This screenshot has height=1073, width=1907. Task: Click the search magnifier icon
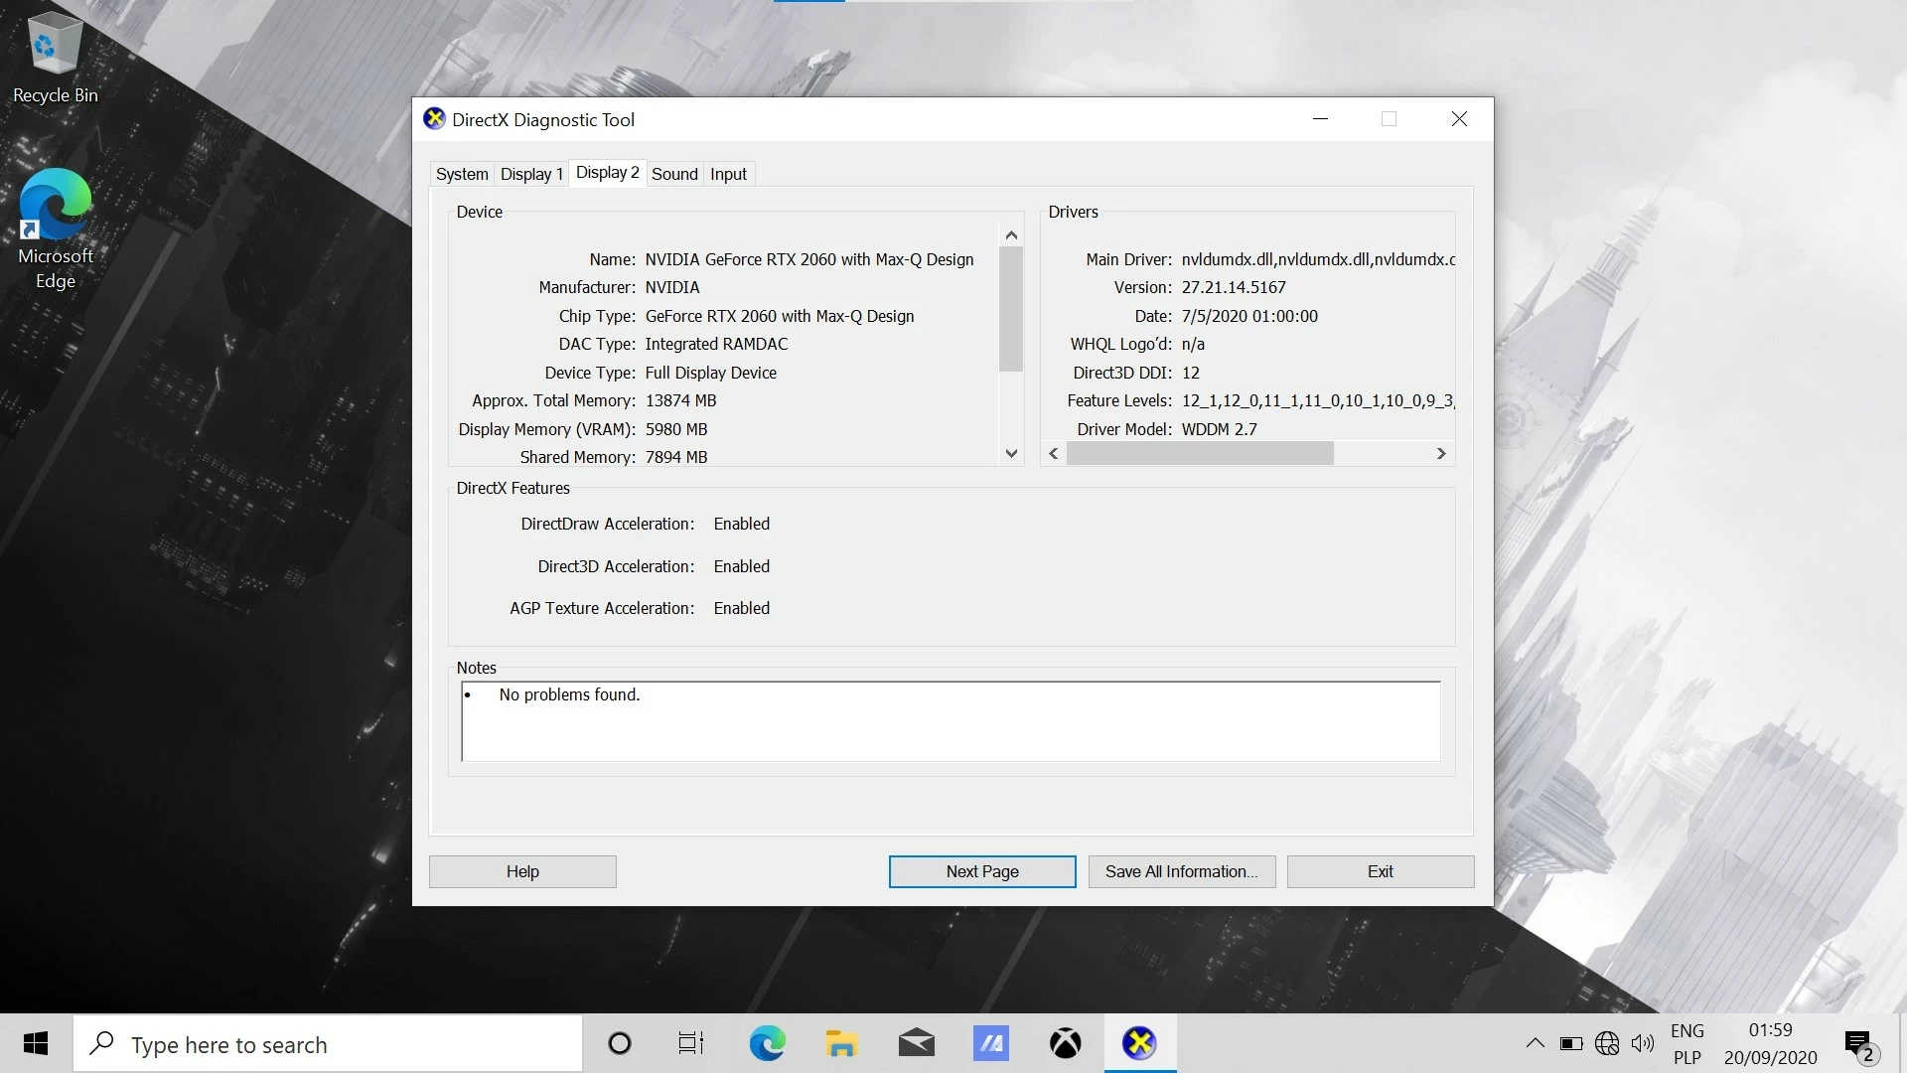(101, 1043)
